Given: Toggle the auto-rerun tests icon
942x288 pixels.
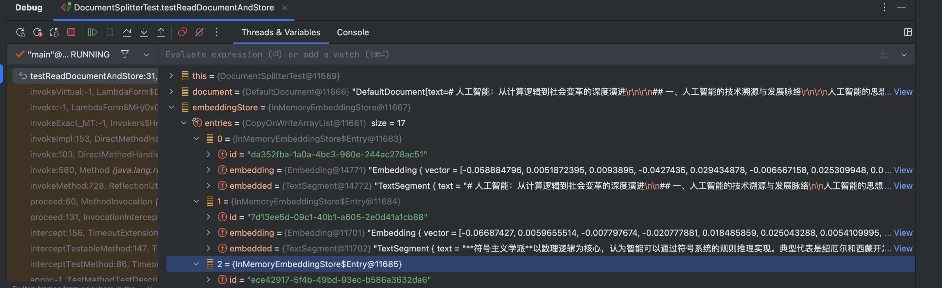Looking at the screenshot, I should pos(54,32).
